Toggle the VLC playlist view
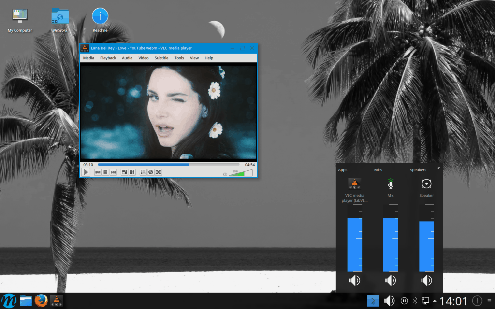This screenshot has height=309, width=495. click(x=143, y=172)
